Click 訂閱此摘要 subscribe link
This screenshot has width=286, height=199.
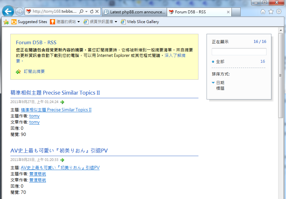click(34, 72)
